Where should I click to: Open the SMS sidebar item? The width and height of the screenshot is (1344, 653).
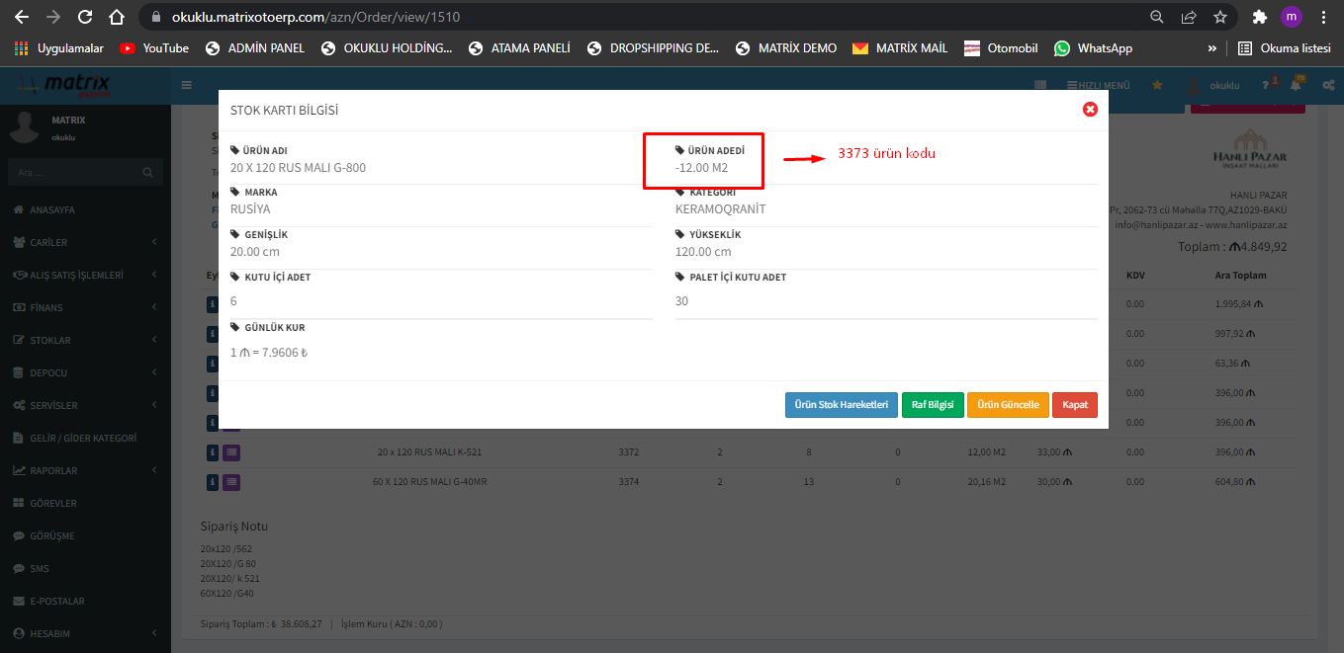pos(40,568)
